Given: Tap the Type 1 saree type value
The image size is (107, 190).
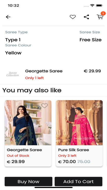Looking at the screenshot, I should tap(13, 40).
